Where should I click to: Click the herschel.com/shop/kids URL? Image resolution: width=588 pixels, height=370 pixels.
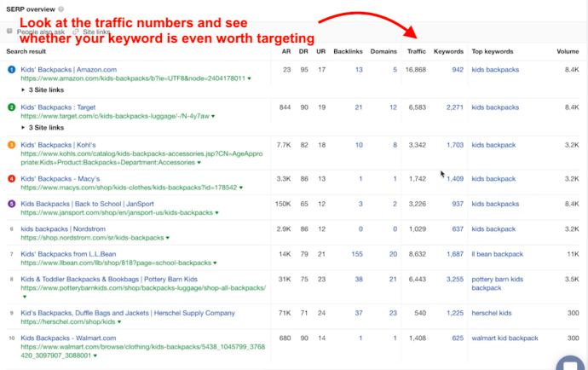[x=68, y=321]
